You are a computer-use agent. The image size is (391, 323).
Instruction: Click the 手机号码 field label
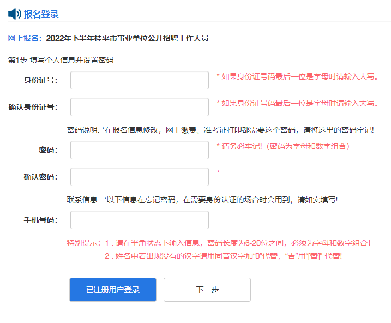click(40, 220)
